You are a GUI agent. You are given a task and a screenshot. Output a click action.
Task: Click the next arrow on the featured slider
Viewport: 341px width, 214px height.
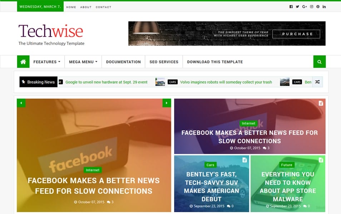pos(167,103)
